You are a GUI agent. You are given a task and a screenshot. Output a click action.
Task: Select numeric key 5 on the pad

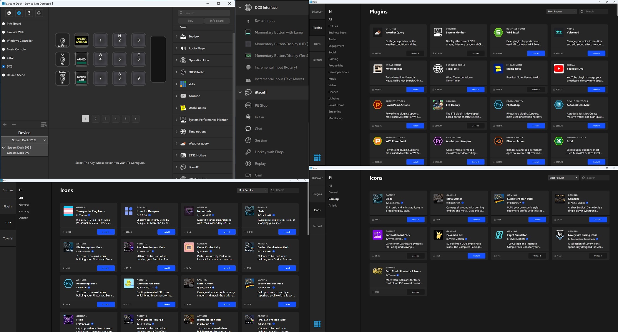coord(119,59)
